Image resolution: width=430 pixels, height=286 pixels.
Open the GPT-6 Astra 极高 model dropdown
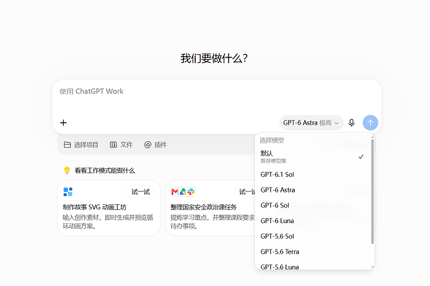(x=311, y=123)
